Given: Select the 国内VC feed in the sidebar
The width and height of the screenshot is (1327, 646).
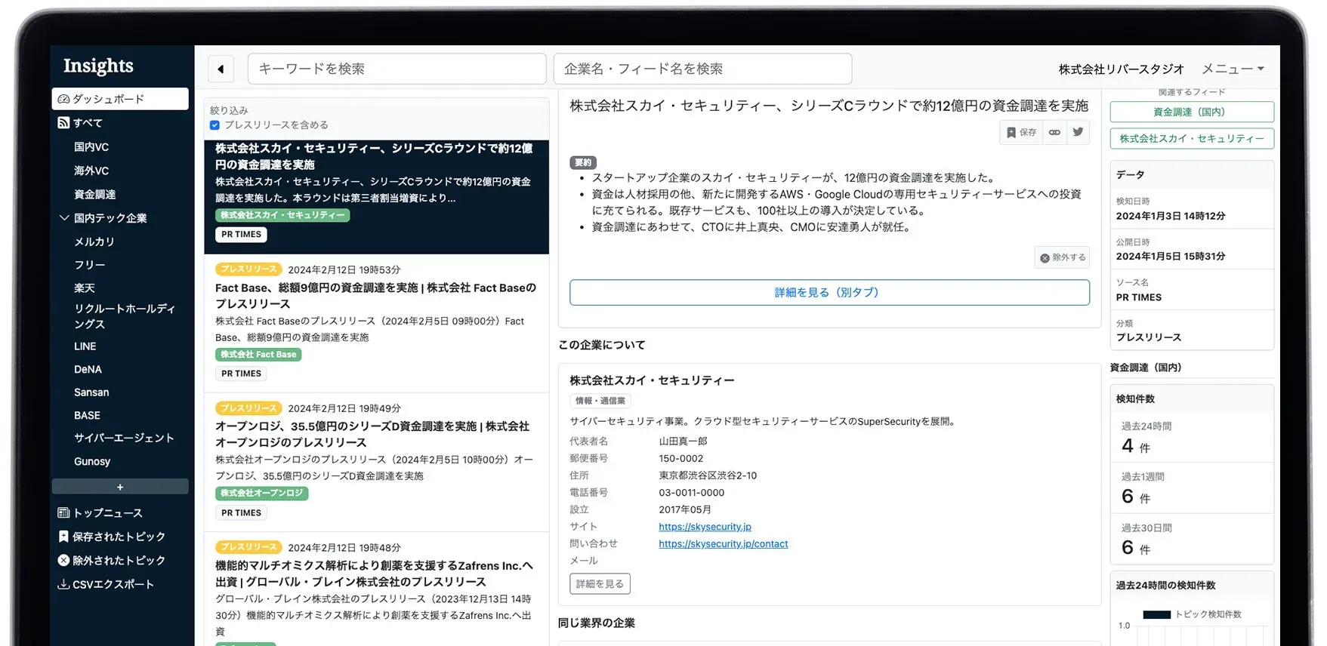Looking at the screenshot, I should tap(91, 147).
